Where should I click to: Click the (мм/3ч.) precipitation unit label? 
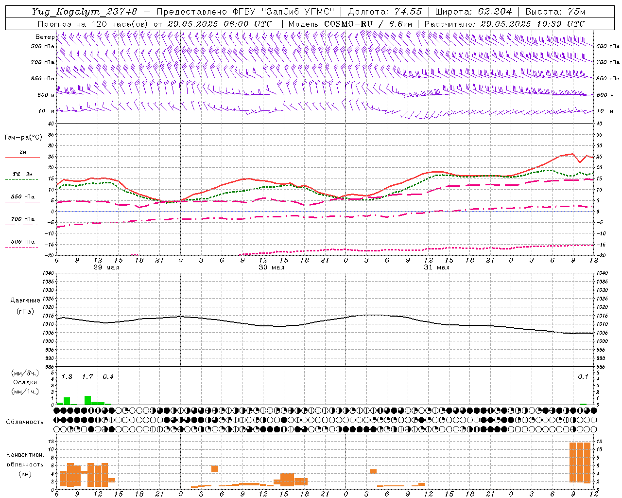click(x=25, y=373)
